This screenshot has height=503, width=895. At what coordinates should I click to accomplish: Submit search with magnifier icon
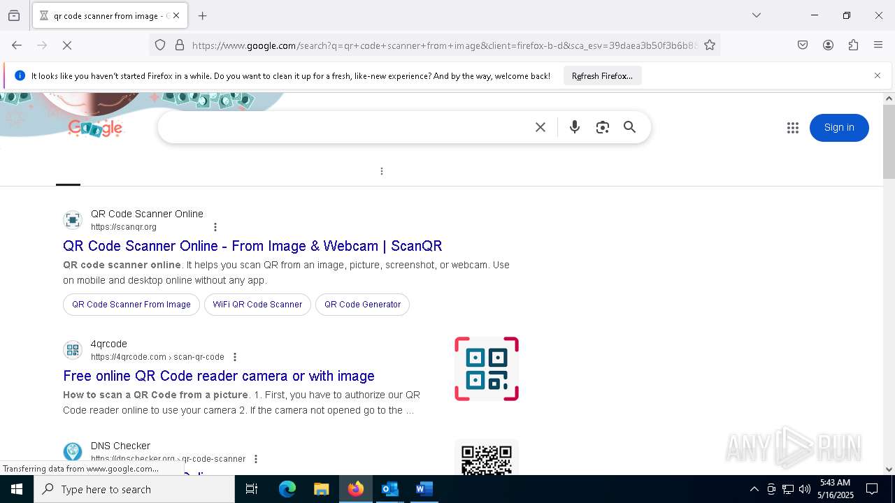(630, 127)
